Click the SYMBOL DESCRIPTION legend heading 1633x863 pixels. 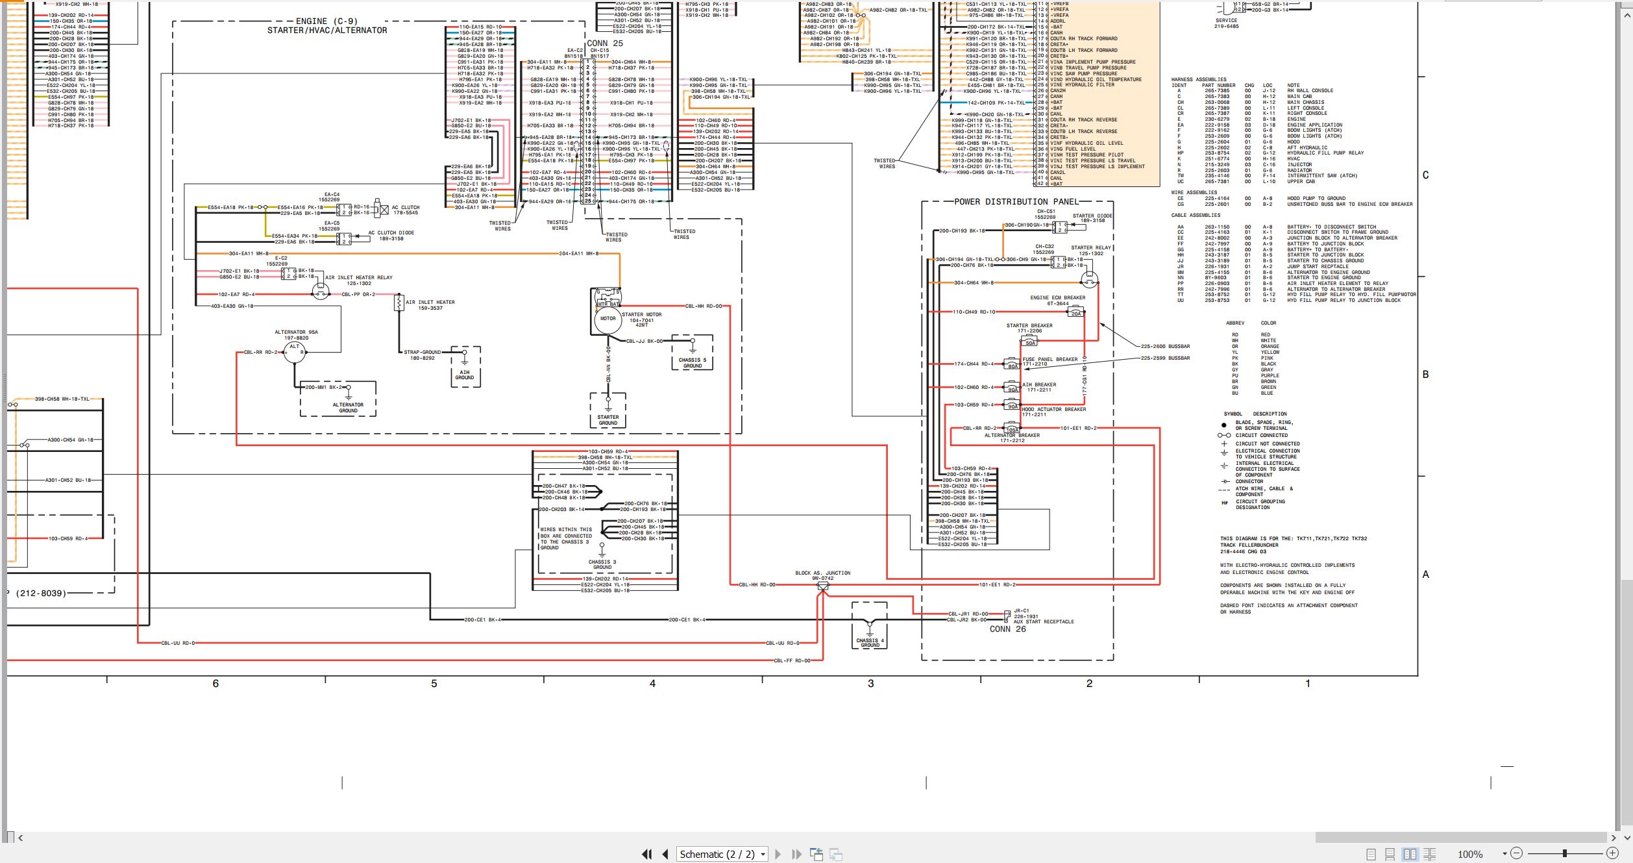1255,414
